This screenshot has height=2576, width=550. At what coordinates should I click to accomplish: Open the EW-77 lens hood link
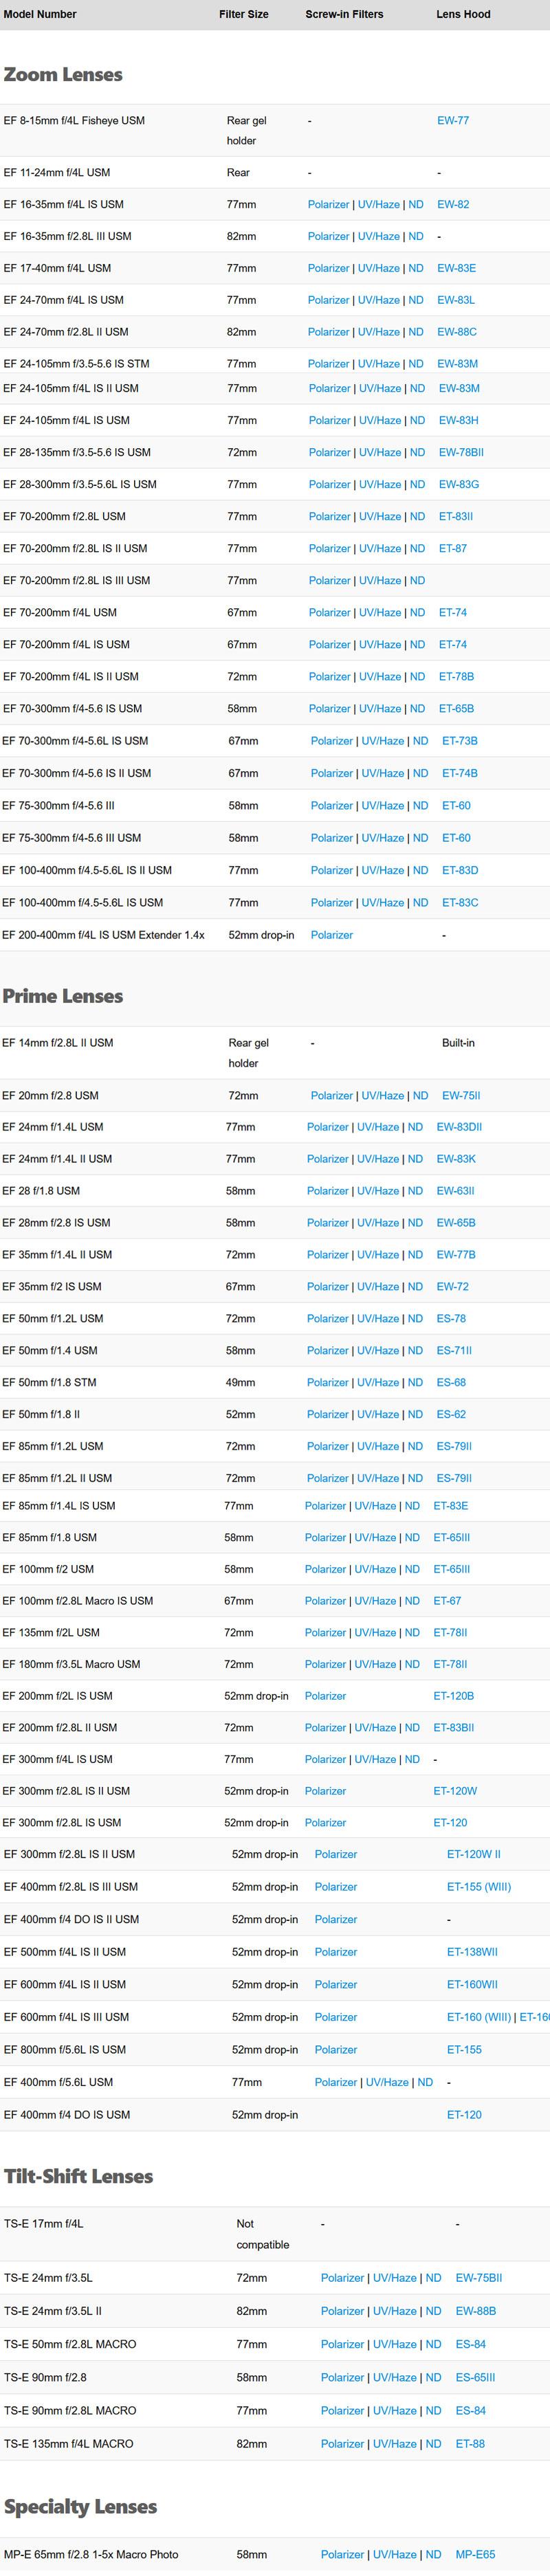pos(452,121)
